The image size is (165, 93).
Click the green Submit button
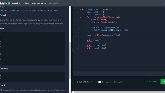click(x=163, y=81)
